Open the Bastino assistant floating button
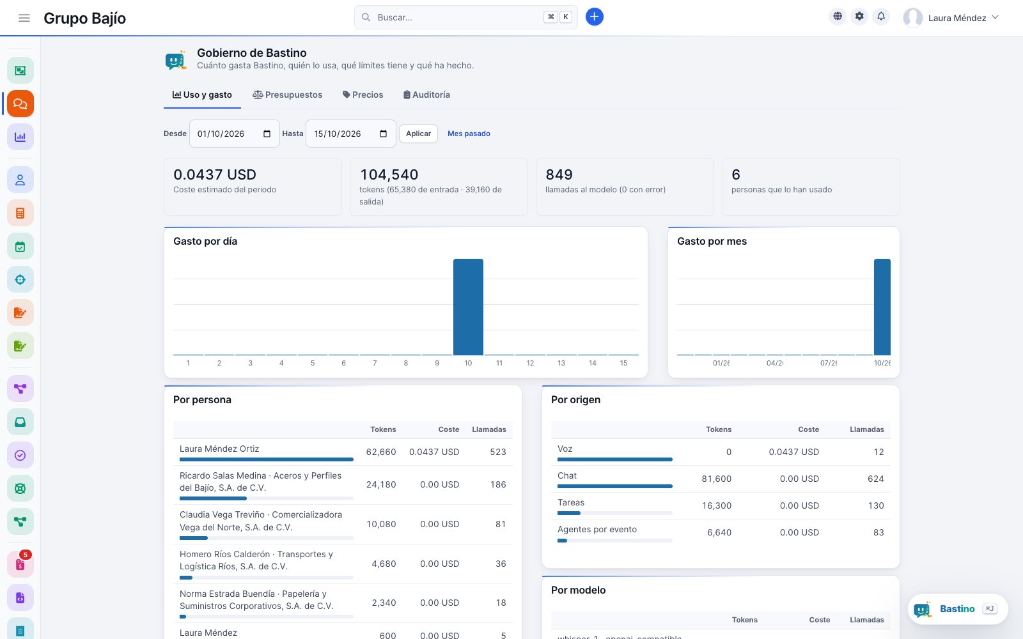This screenshot has width=1023, height=639. click(x=958, y=609)
